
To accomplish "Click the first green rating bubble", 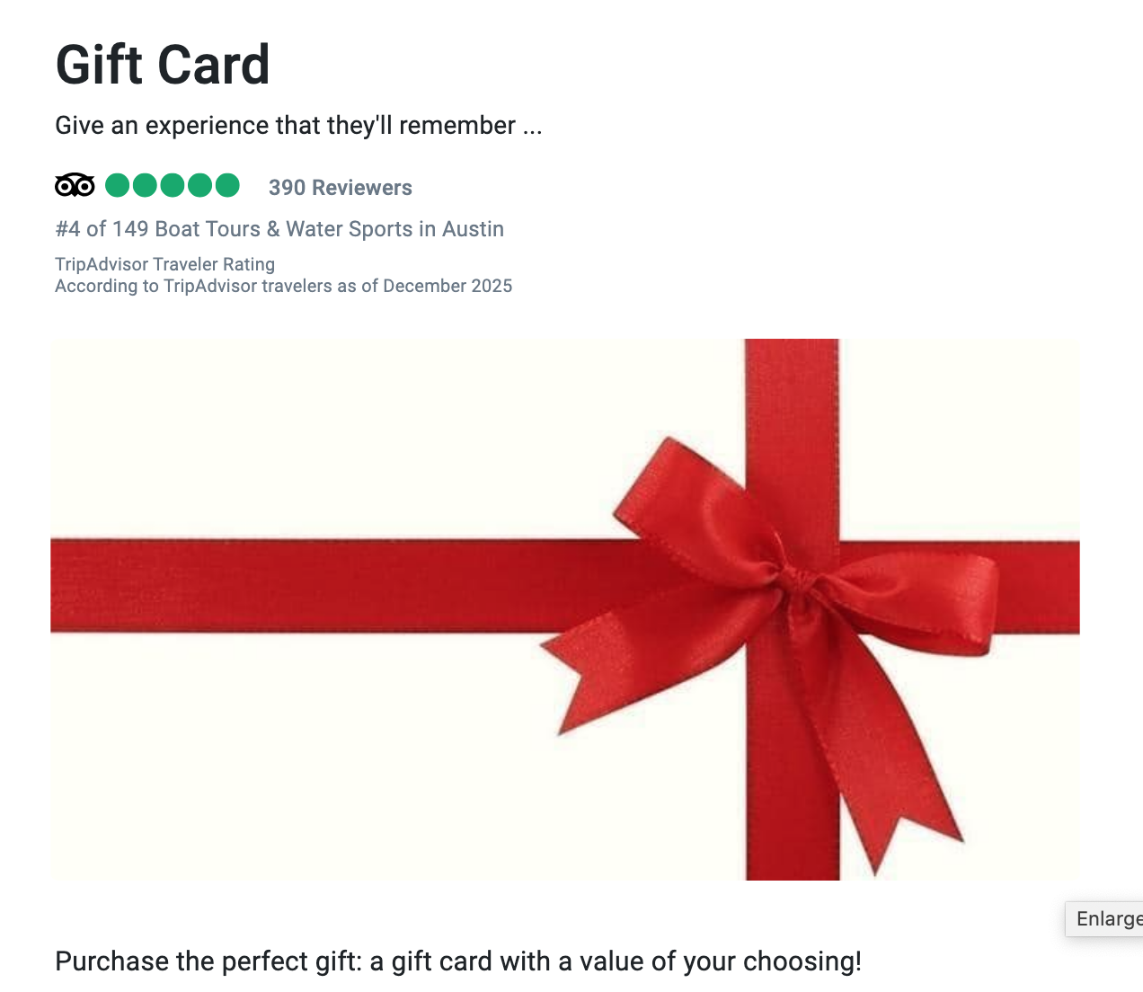I will point(118,185).
